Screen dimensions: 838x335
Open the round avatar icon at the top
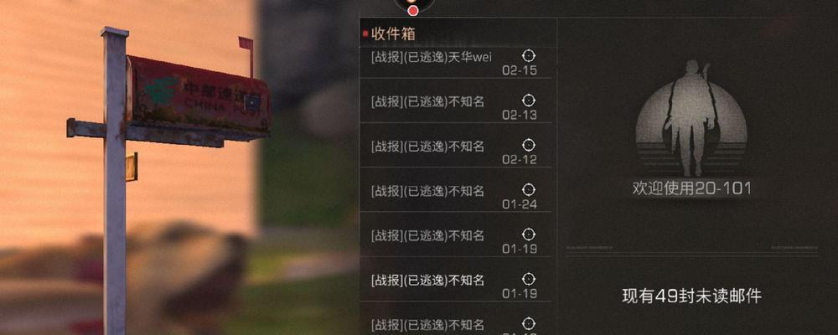coord(414,4)
